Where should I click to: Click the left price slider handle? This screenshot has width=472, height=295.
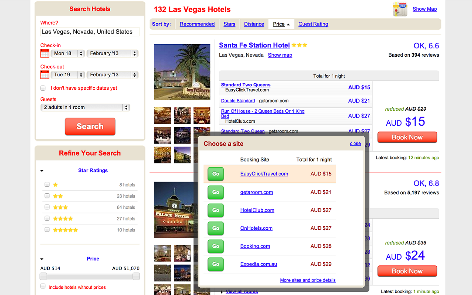[44, 277]
